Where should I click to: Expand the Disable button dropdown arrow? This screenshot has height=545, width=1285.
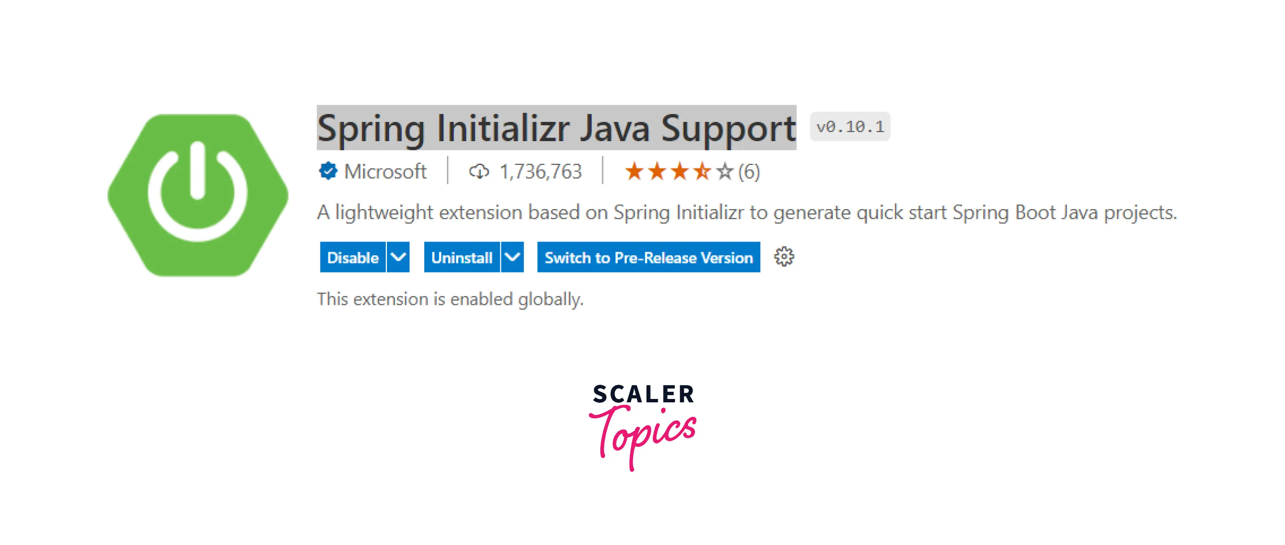pyautogui.click(x=398, y=257)
